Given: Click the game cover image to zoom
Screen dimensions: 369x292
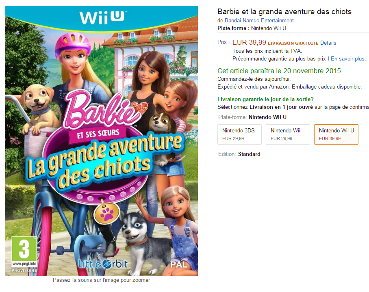Looking at the screenshot, I should click(x=101, y=141).
